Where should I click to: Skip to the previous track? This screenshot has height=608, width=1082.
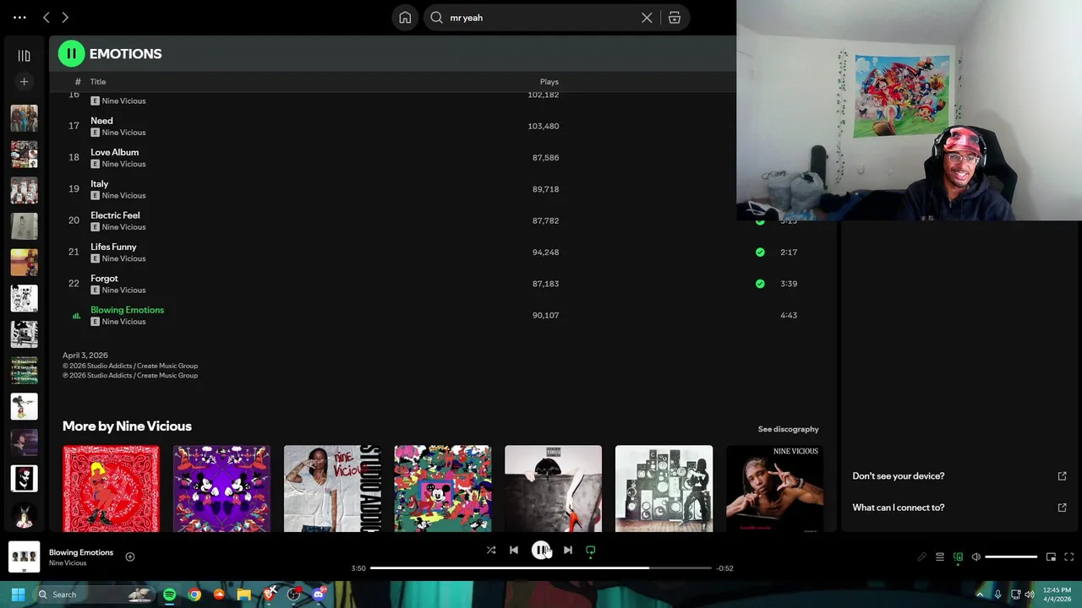(514, 550)
